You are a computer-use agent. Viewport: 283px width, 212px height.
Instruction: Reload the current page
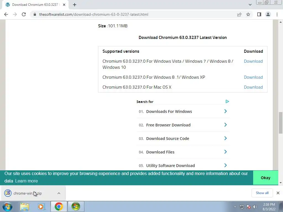coord(24,14)
